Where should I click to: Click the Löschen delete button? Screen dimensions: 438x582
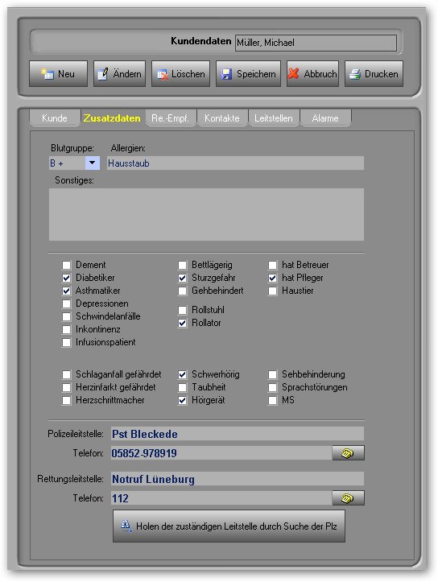click(181, 74)
